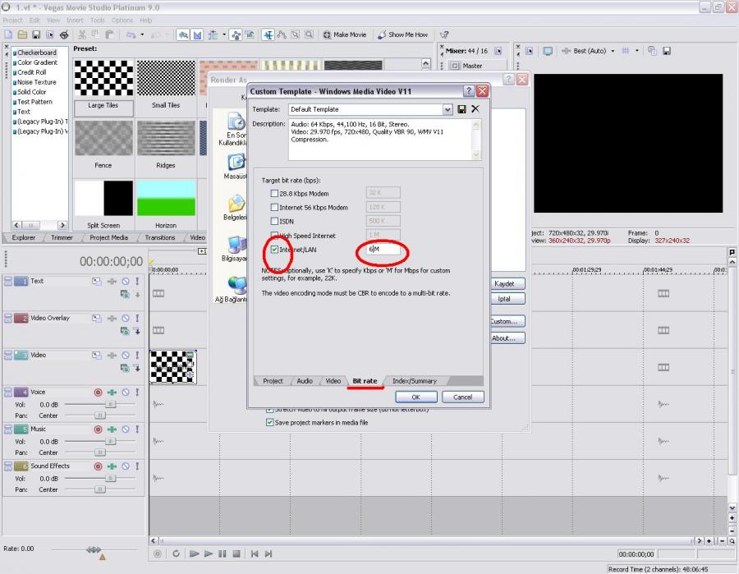This screenshot has height=574, width=739.
Task: Minimize the Video Overlay track height
Action: (8, 316)
